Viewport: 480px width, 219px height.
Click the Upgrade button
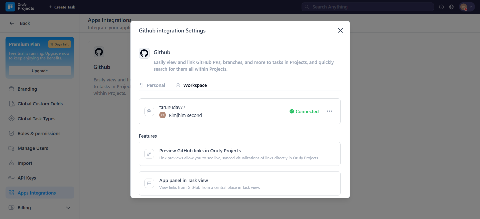[x=40, y=71]
